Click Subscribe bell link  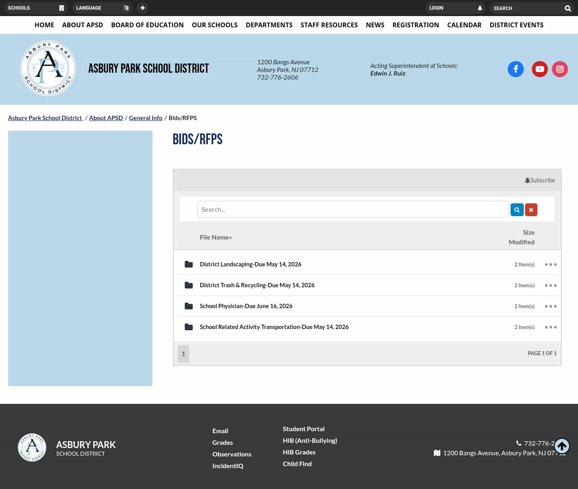click(540, 180)
